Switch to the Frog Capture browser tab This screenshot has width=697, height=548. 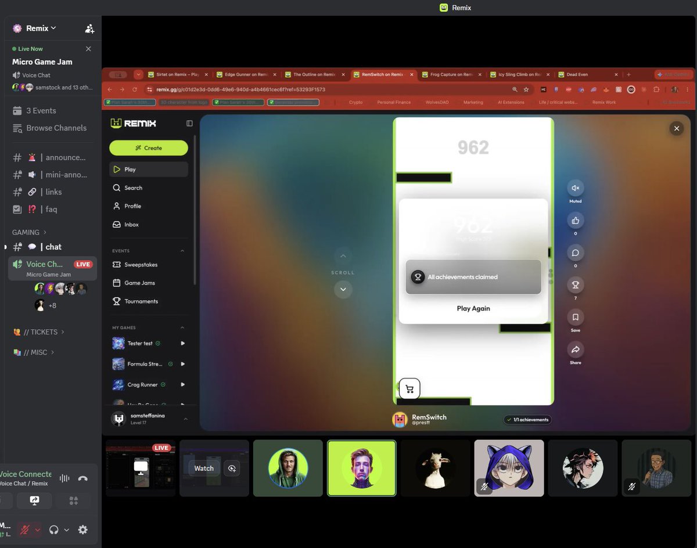pyautogui.click(x=451, y=74)
